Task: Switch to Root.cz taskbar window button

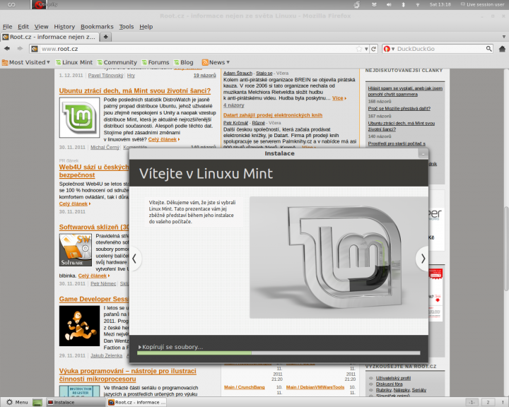Action: (x=137, y=403)
